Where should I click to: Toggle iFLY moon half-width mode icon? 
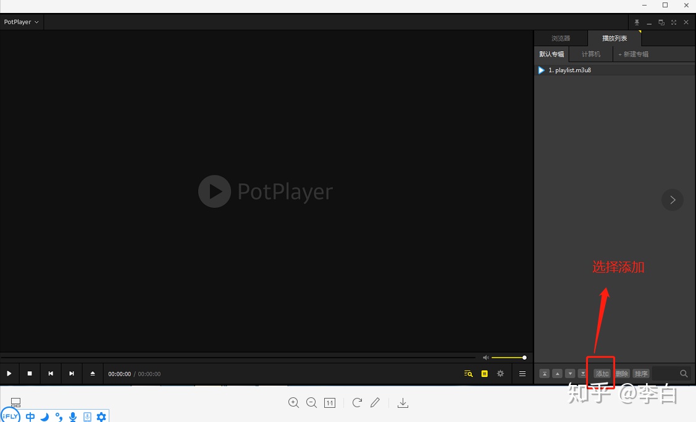[44, 416]
